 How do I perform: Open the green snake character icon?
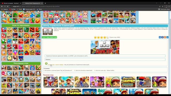pyautogui.click(x=4, y=41)
